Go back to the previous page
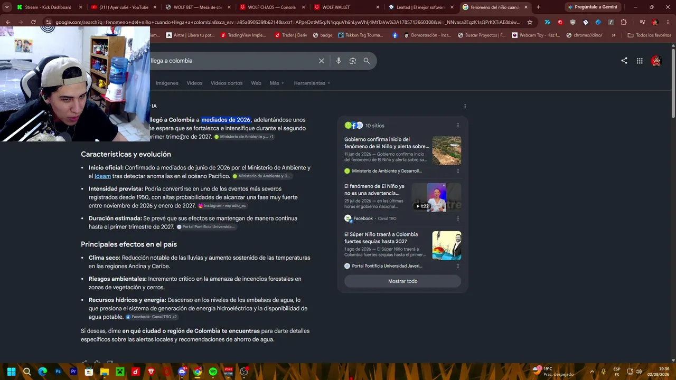Viewport: 676px width, 380px height. coord(8,22)
